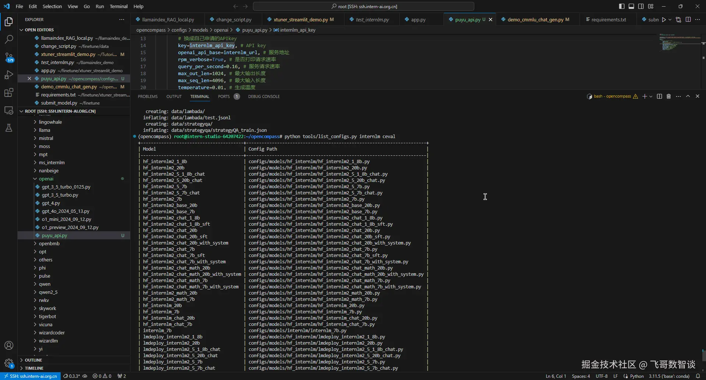The height and width of the screenshot is (380, 706).
Task: Open Source Control view with 579 badge
Action: 9,57
